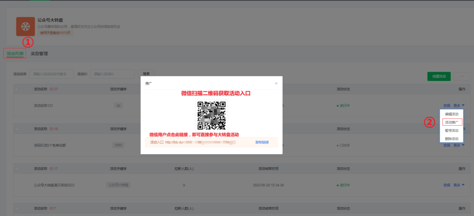Click the ID:27 label

tap(53, 89)
